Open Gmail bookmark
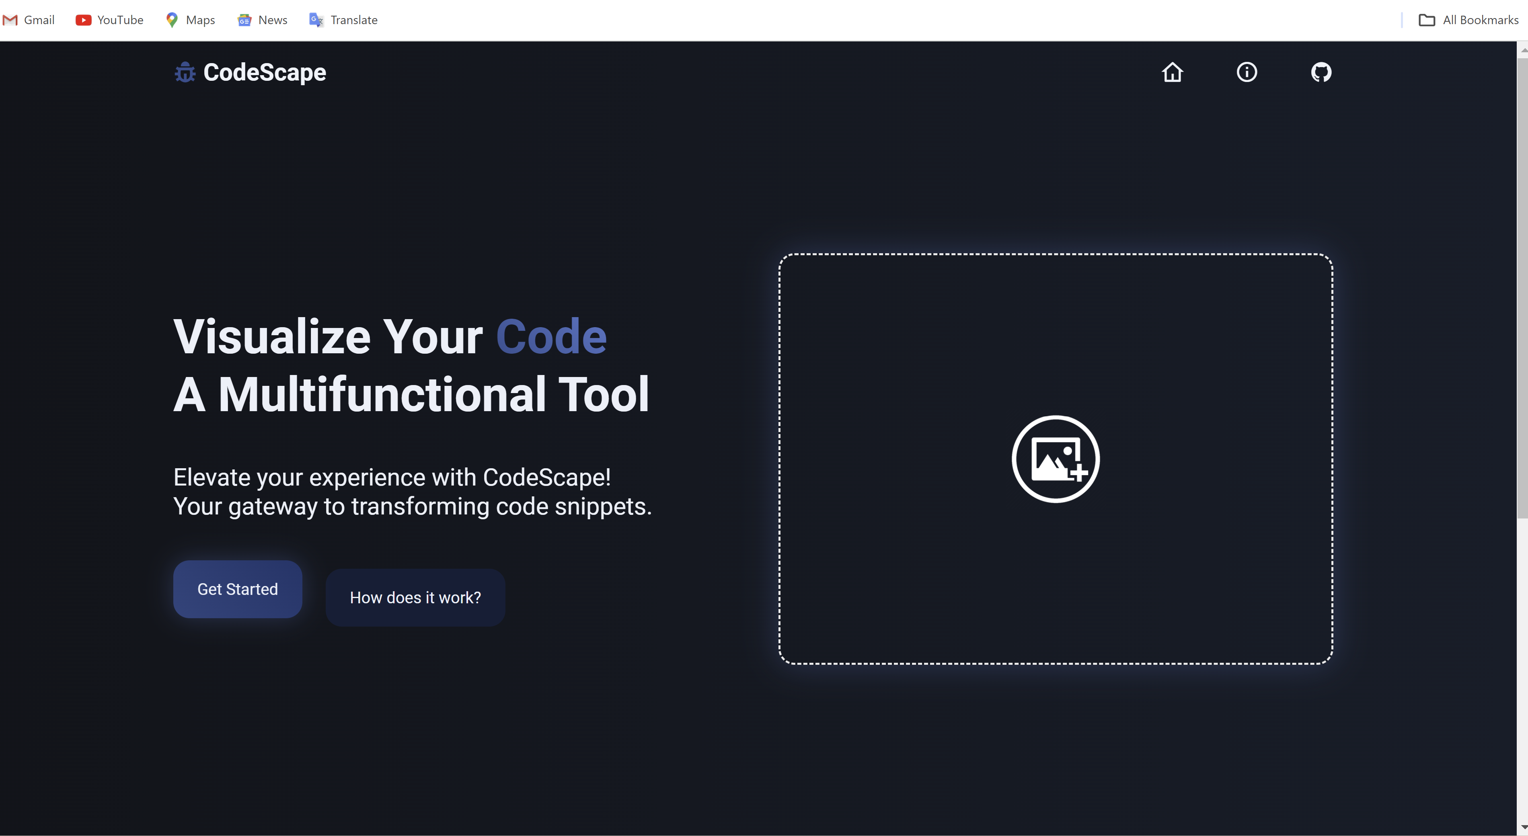 29,20
